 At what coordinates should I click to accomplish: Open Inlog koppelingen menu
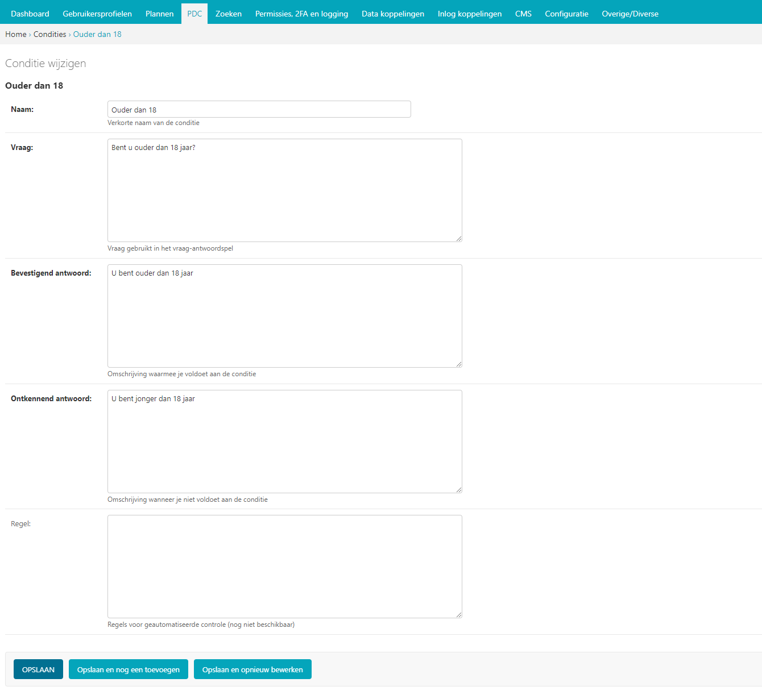(470, 14)
